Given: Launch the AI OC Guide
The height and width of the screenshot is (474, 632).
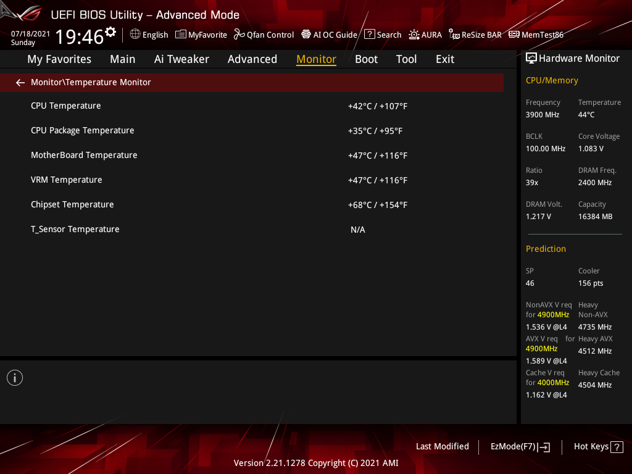Looking at the screenshot, I should pyautogui.click(x=329, y=35).
